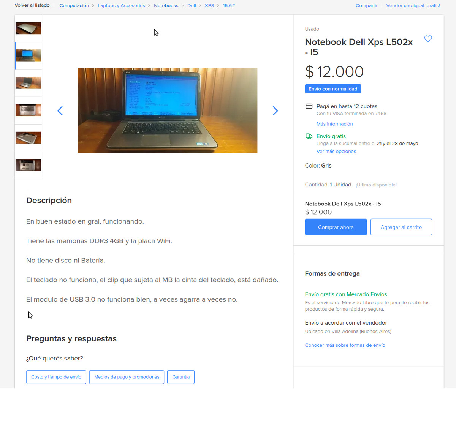Go to Notebooks breadcrumb category
Image resolution: width=456 pixels, height=433 pixels.
(x=166, y=6)
